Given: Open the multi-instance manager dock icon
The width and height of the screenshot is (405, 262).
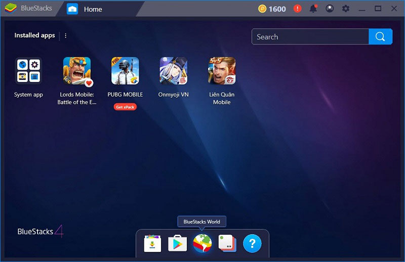Looking at the screenshot, I should (227, 243).
